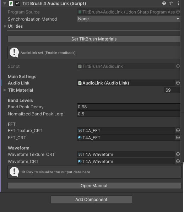184x212 pixels.
Task: Expand the Tilt Material array foldout
Action: pos(5,90)
